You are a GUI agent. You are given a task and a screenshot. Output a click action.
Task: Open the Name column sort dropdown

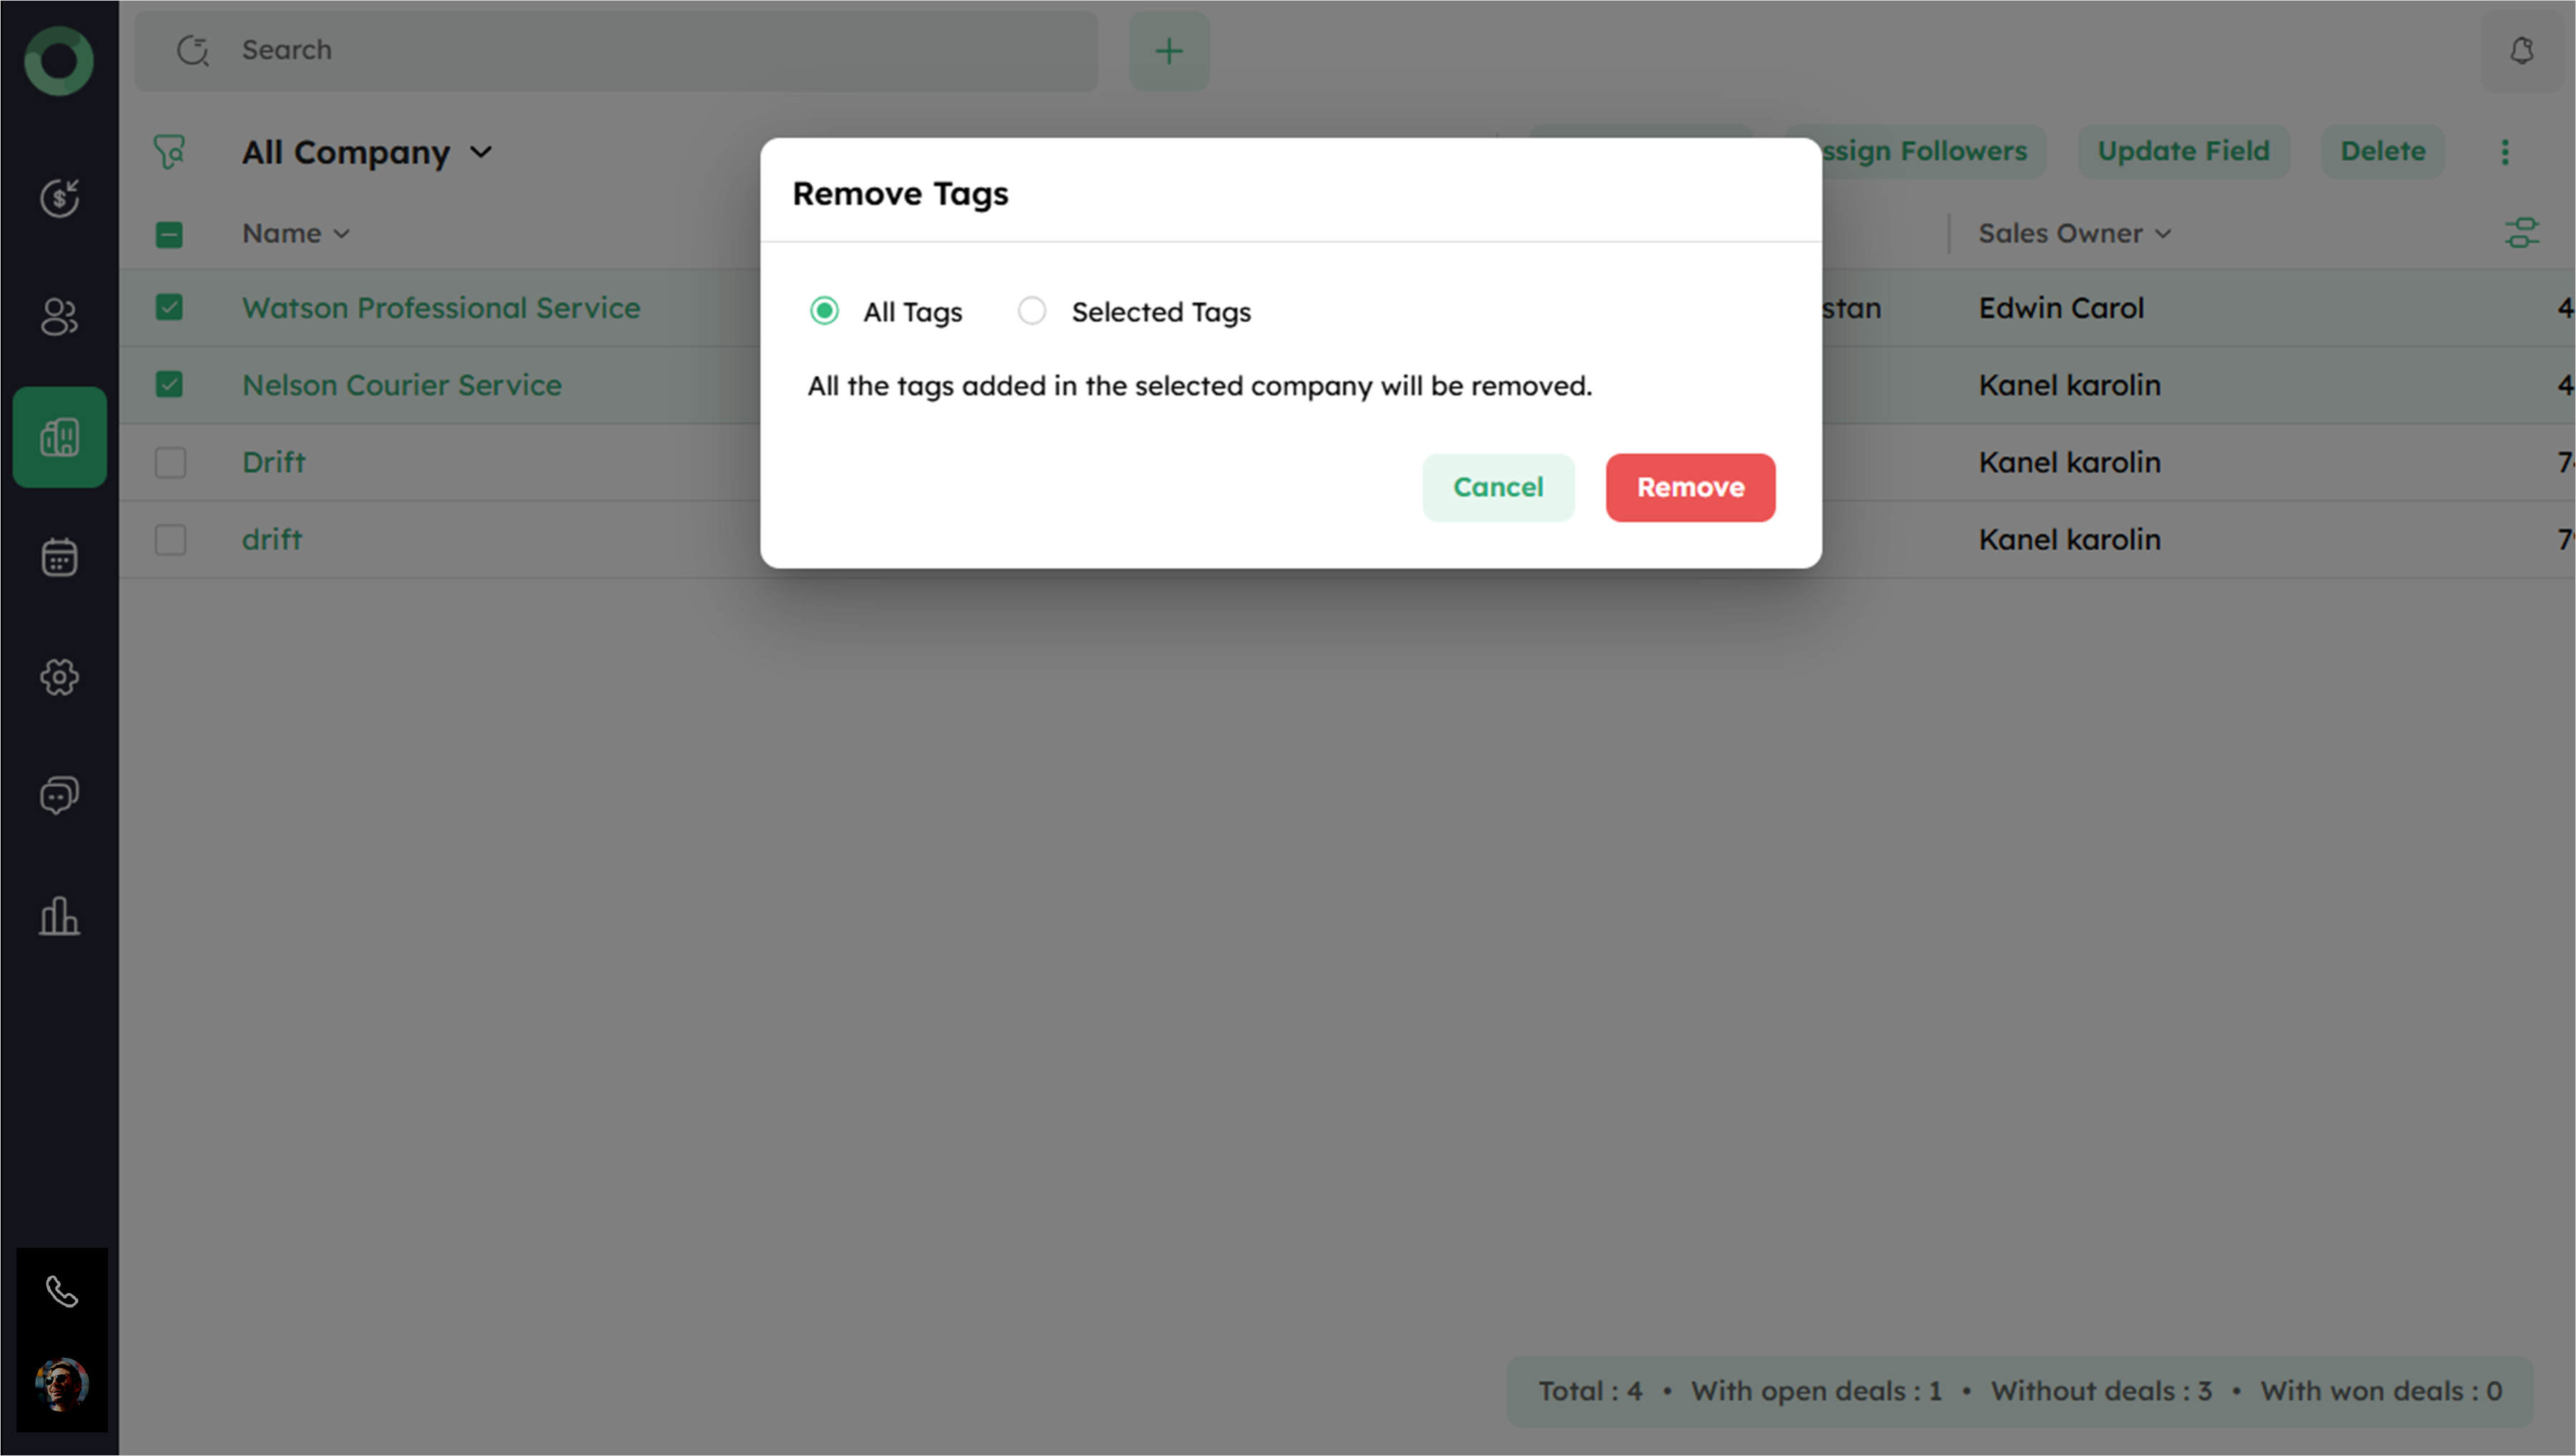click(341, 234)
